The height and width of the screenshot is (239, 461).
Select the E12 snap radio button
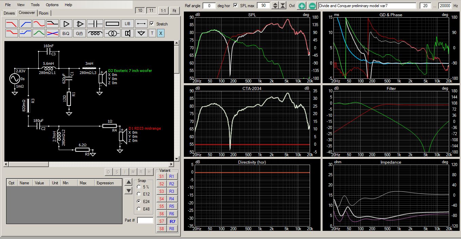coord(138,194)
